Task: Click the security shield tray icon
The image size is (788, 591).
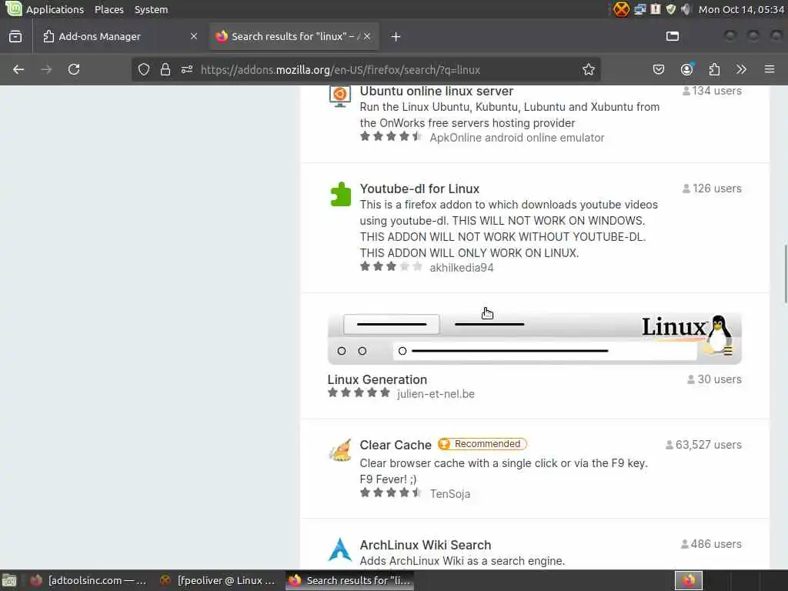Action: (x=670, y=9)
